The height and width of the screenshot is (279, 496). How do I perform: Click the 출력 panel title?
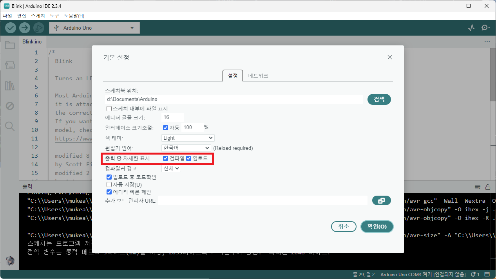click(x=27, y=187)
